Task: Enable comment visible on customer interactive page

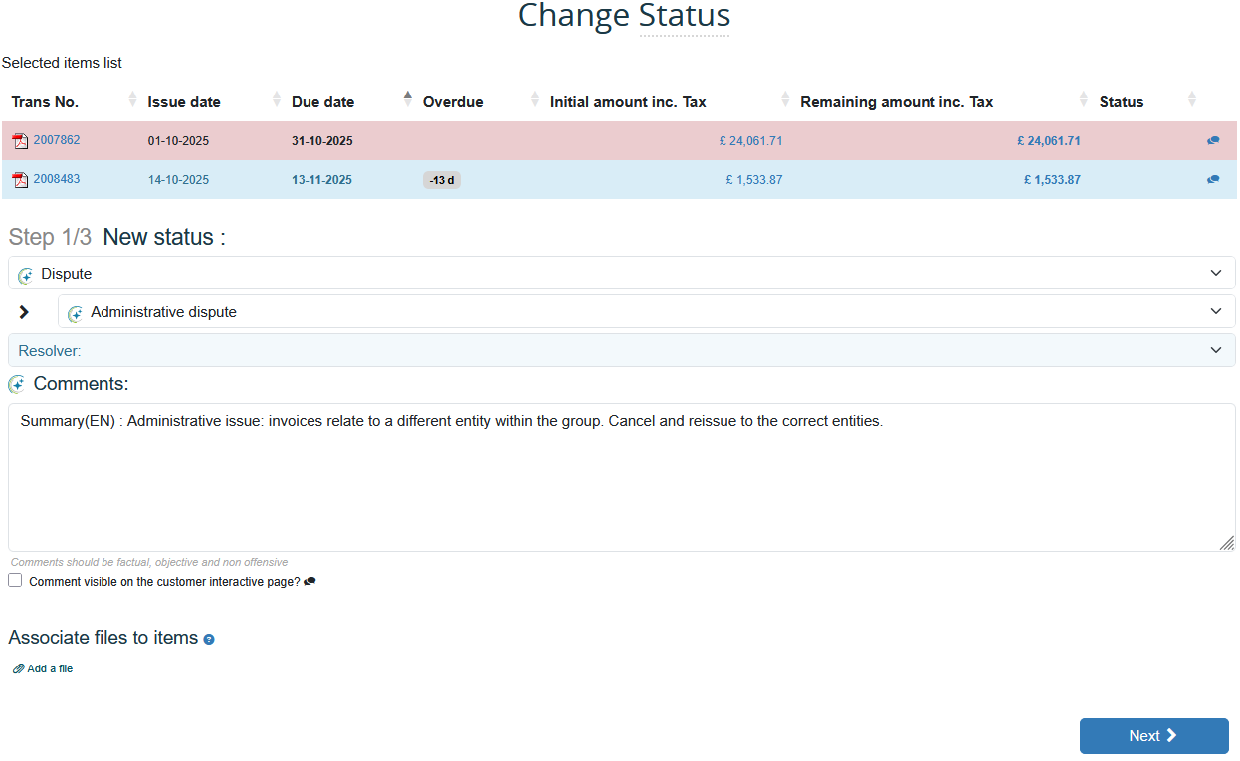Action: coord(15,580)
